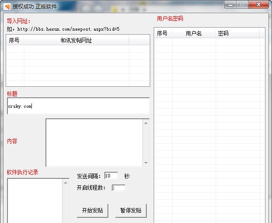Click the 序号 header in user table
Screen dimensions: 272x223
click(163, 33)
